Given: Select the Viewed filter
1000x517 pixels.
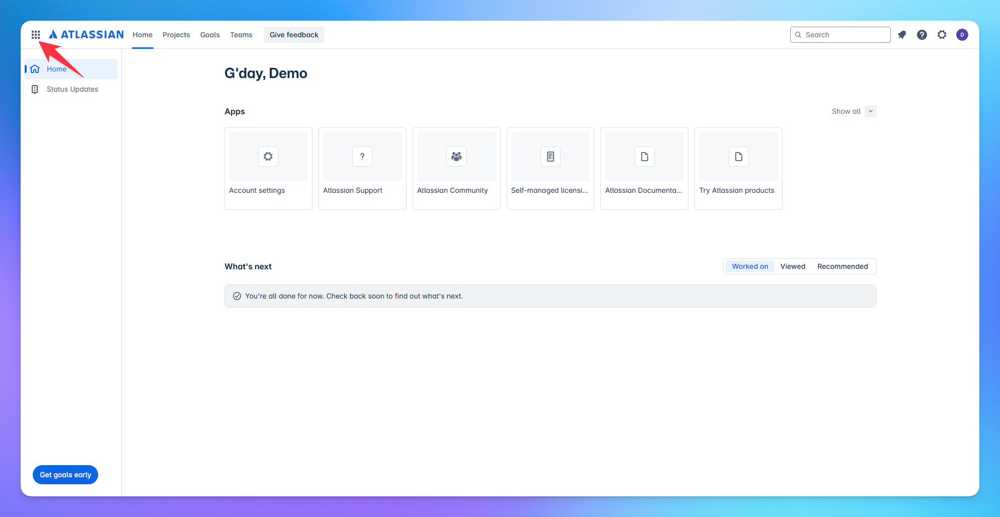Looking at the screenshot, I should (x=793, y=266).
